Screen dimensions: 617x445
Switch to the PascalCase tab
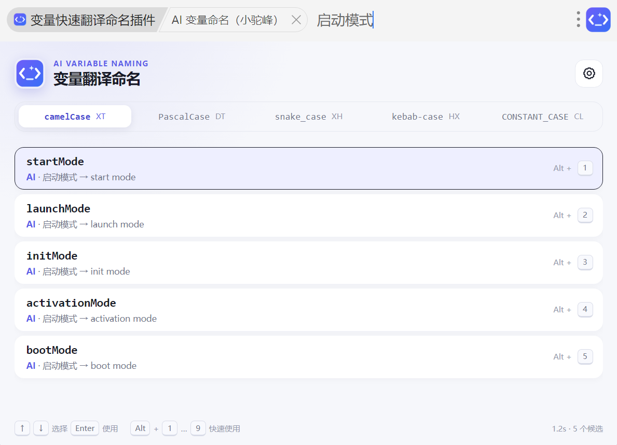point(191,117)
